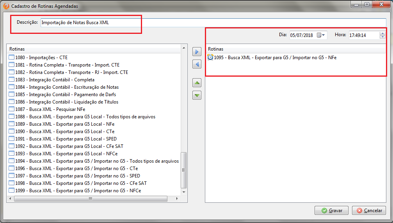Click into the Descrição text field

[213, 23]
